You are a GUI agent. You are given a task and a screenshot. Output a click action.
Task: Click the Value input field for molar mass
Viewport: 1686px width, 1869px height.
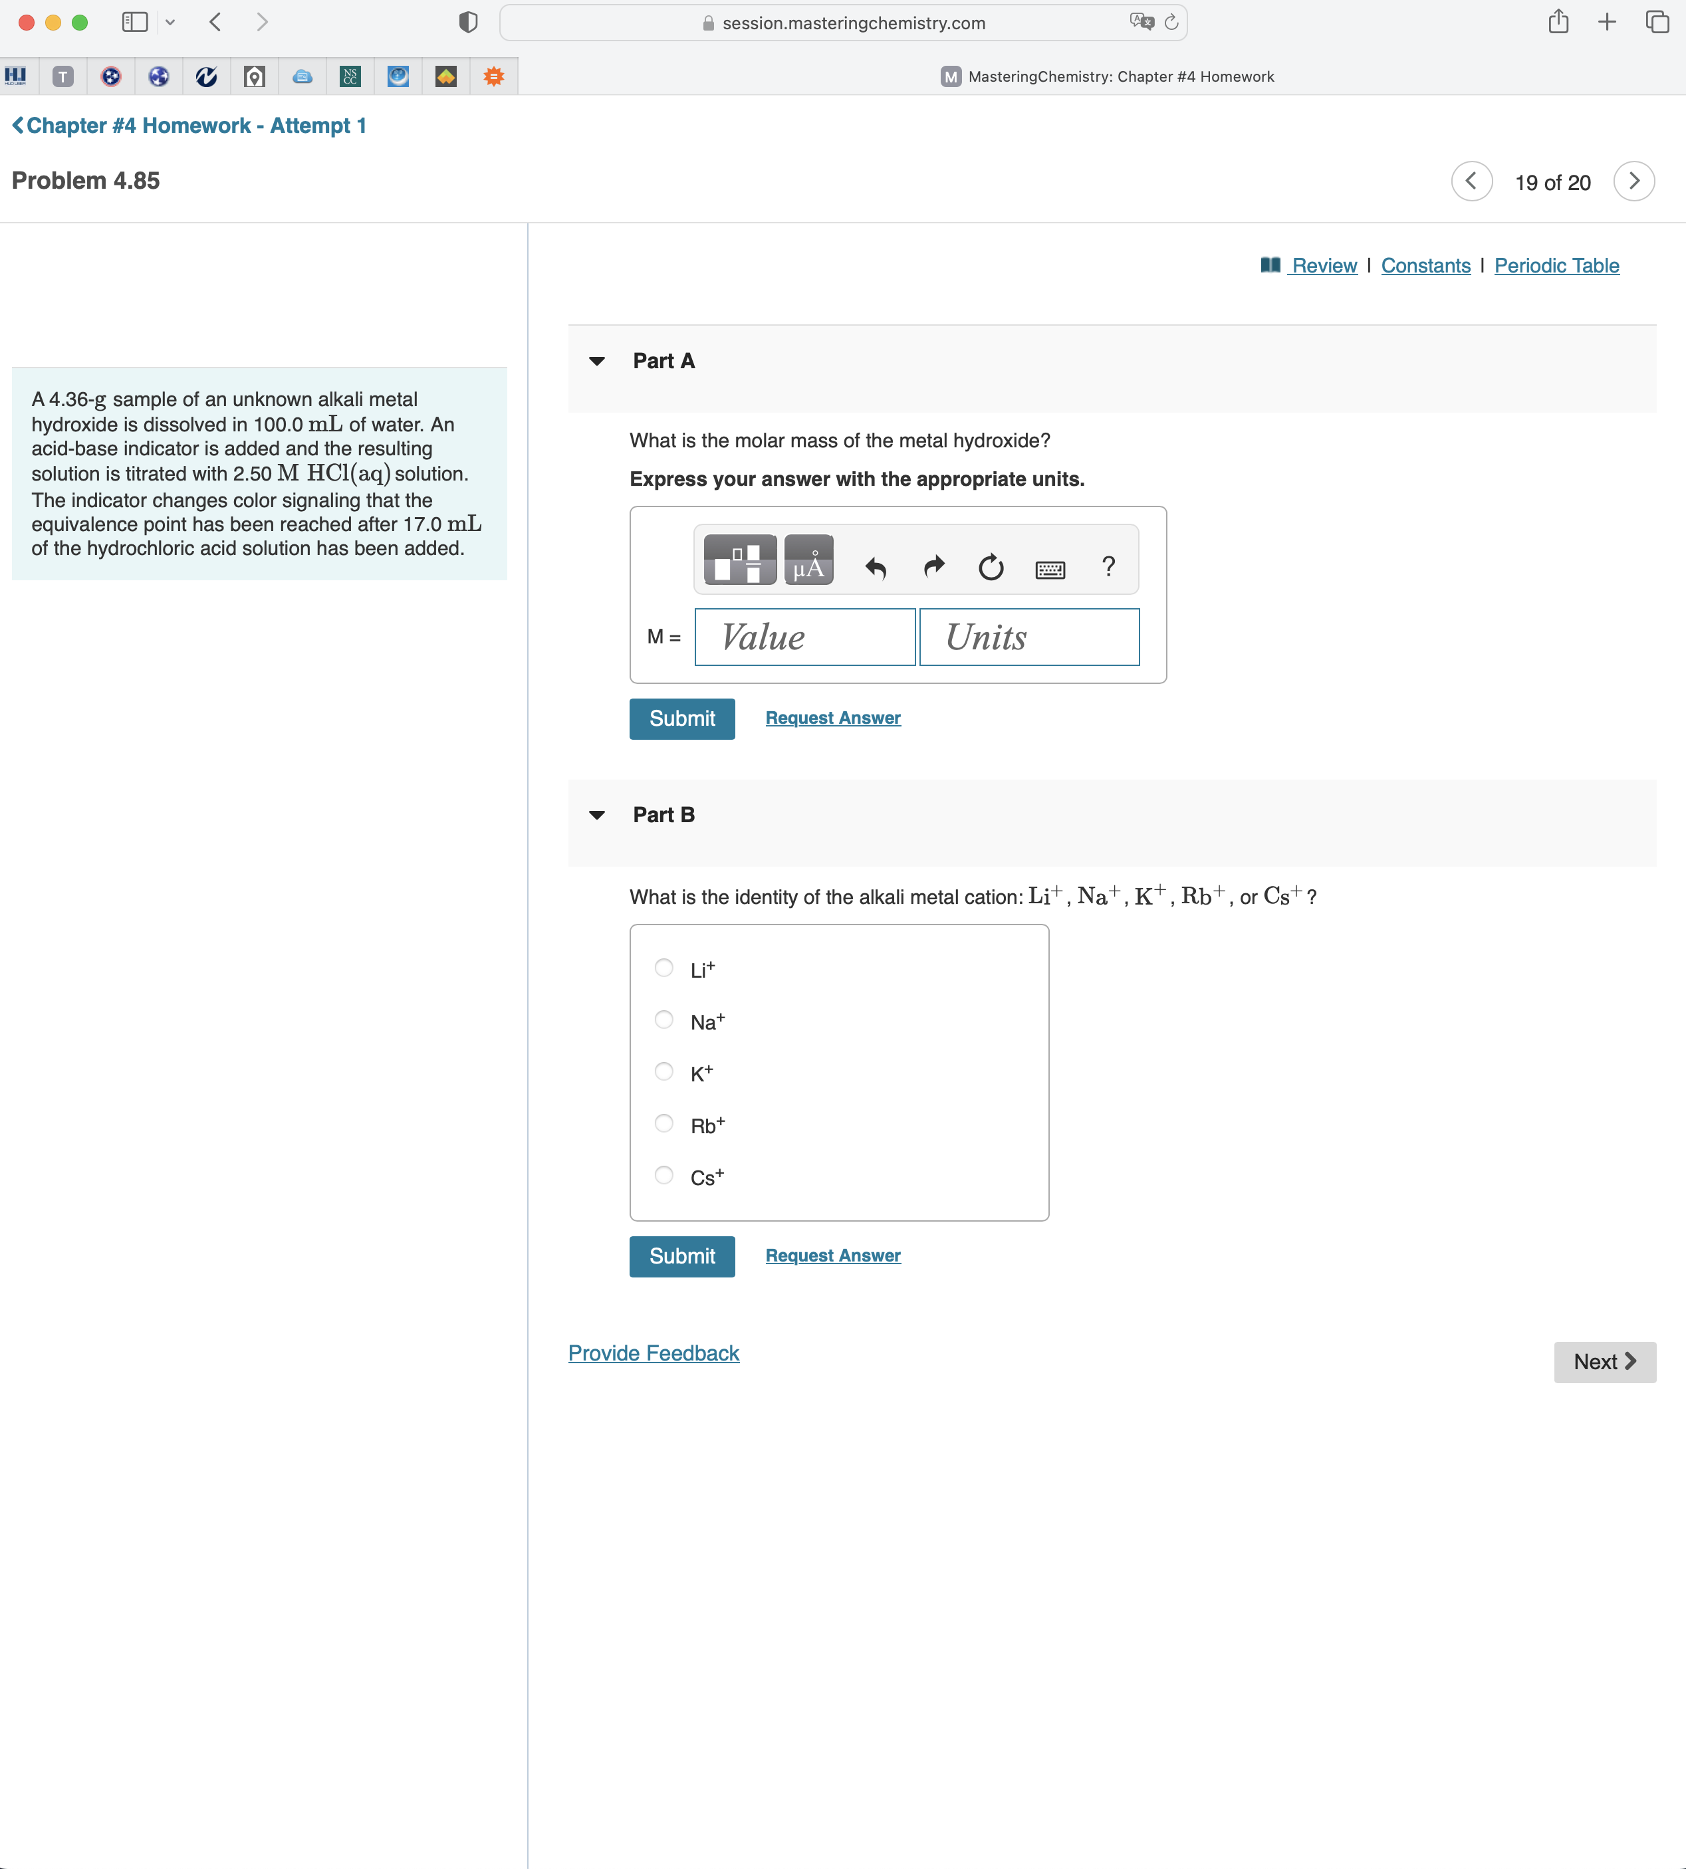pyautogui.click(x=804, y=636)
